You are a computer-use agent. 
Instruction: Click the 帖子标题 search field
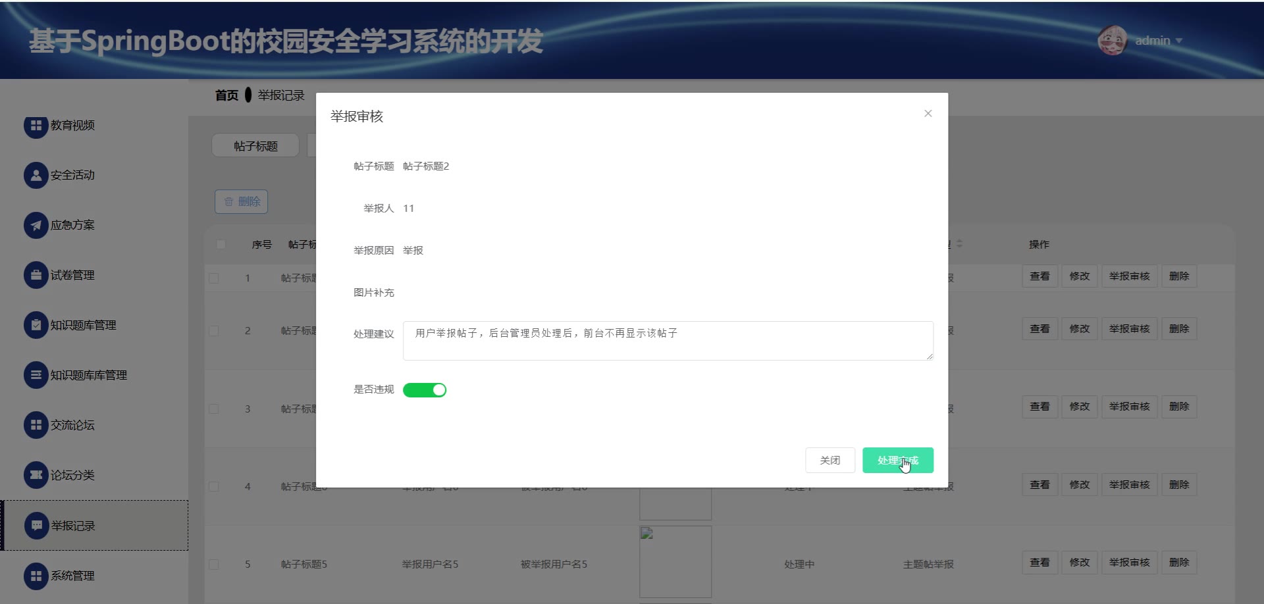coord(255,145)
